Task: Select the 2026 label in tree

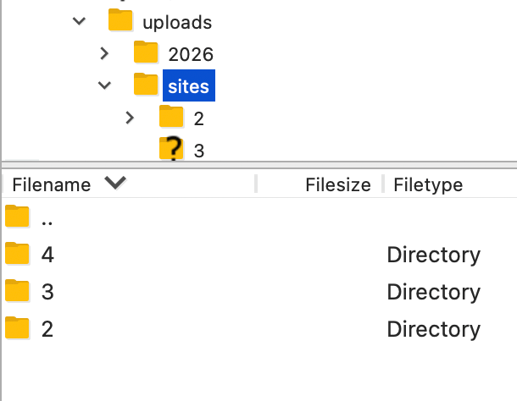Action: pos(191,54)
